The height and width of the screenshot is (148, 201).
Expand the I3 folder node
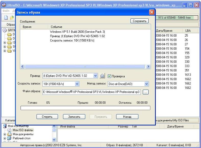click(x=5, y=43)
